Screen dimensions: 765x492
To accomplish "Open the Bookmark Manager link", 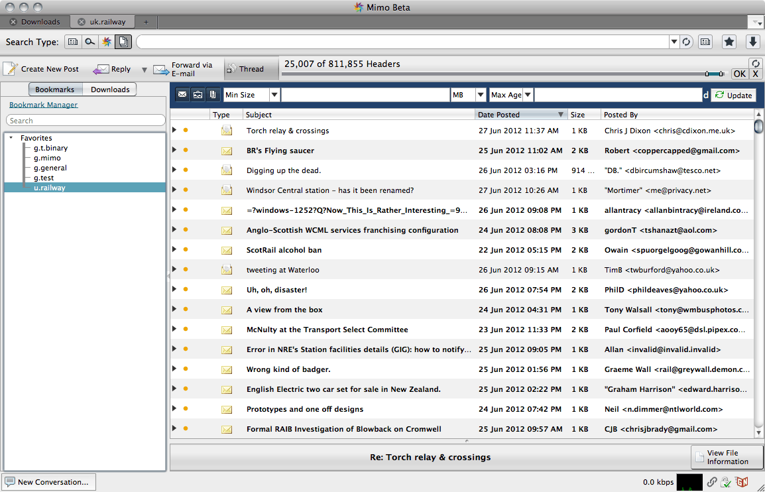I will (x=44, y=105).
